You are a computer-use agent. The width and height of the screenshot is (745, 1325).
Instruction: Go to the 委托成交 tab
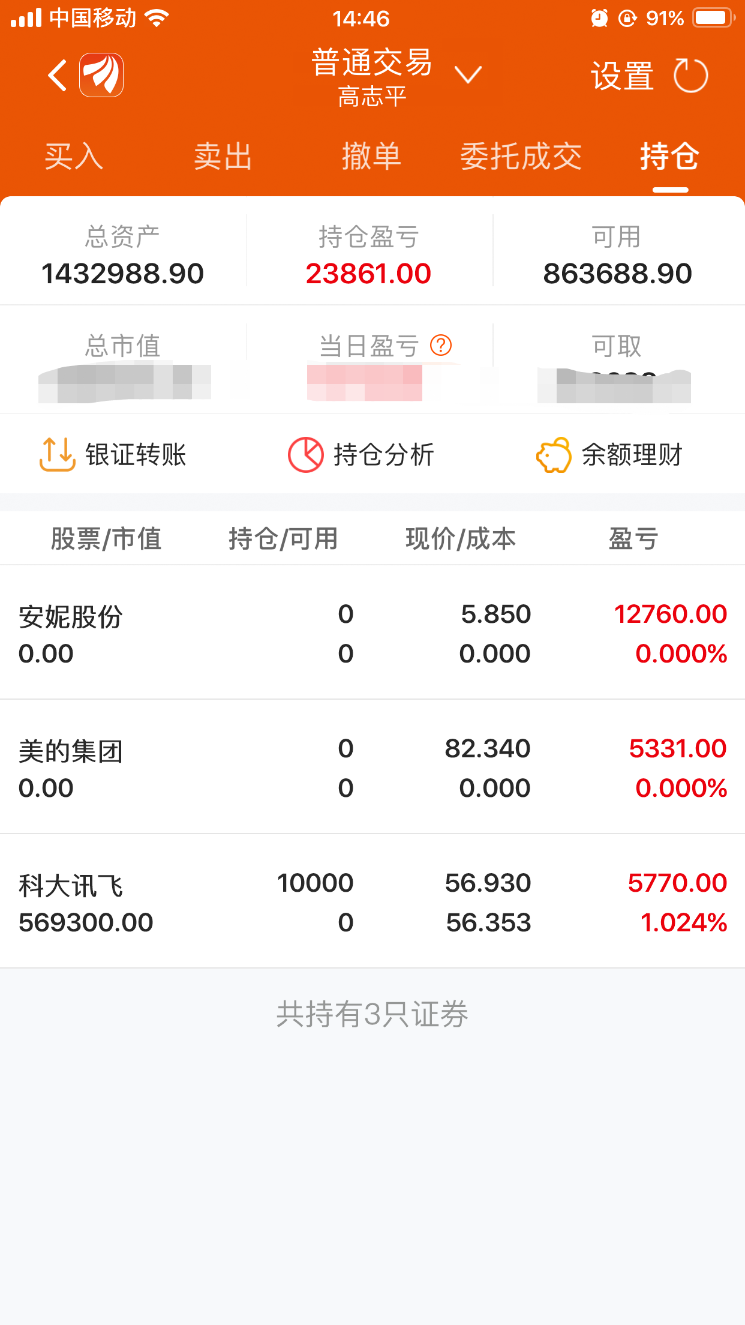[521, 157]
